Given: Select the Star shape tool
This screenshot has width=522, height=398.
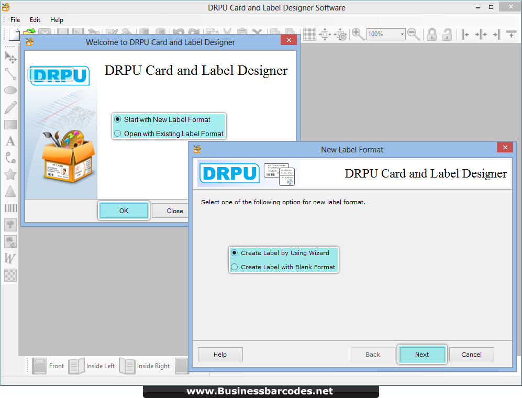Looking at the screenshot, I should 10,174.
